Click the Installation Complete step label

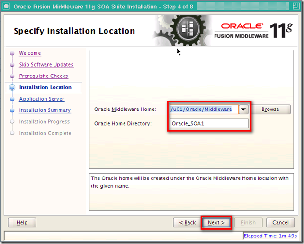coord(45,133)
